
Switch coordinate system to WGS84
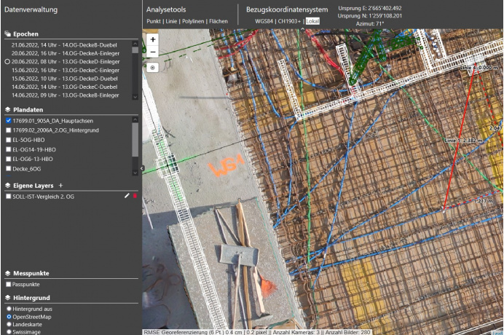click(x=264, y=22)
